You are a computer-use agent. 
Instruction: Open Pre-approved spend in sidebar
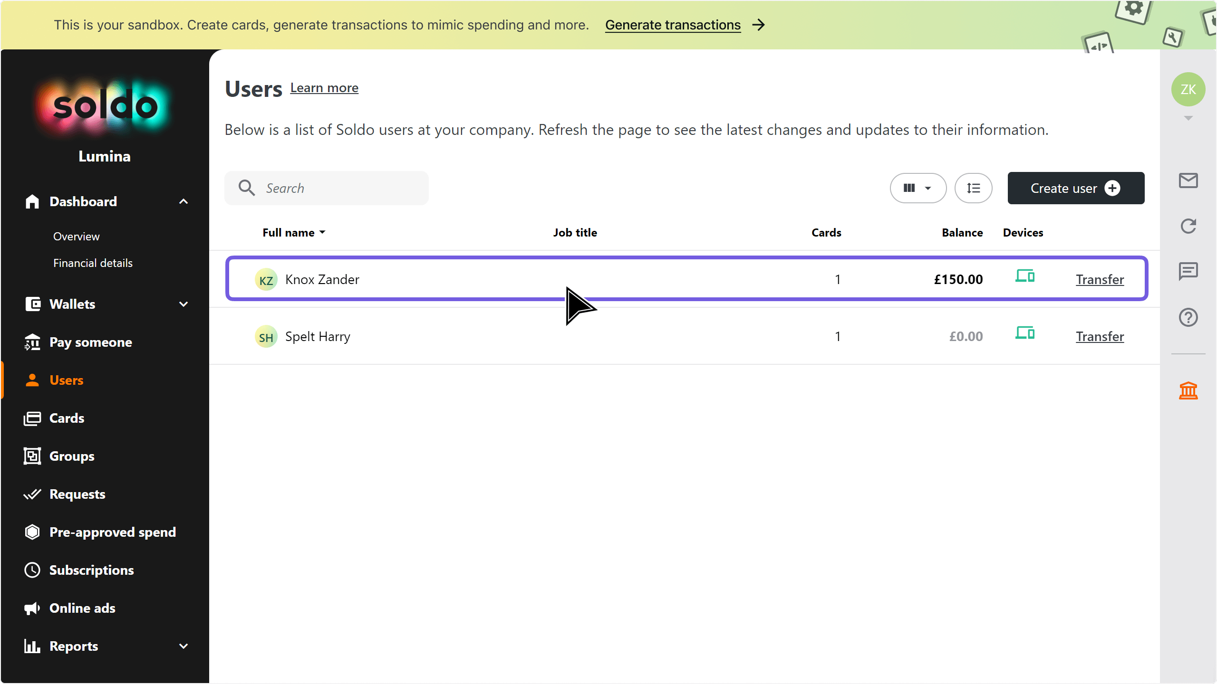(112, 532)
